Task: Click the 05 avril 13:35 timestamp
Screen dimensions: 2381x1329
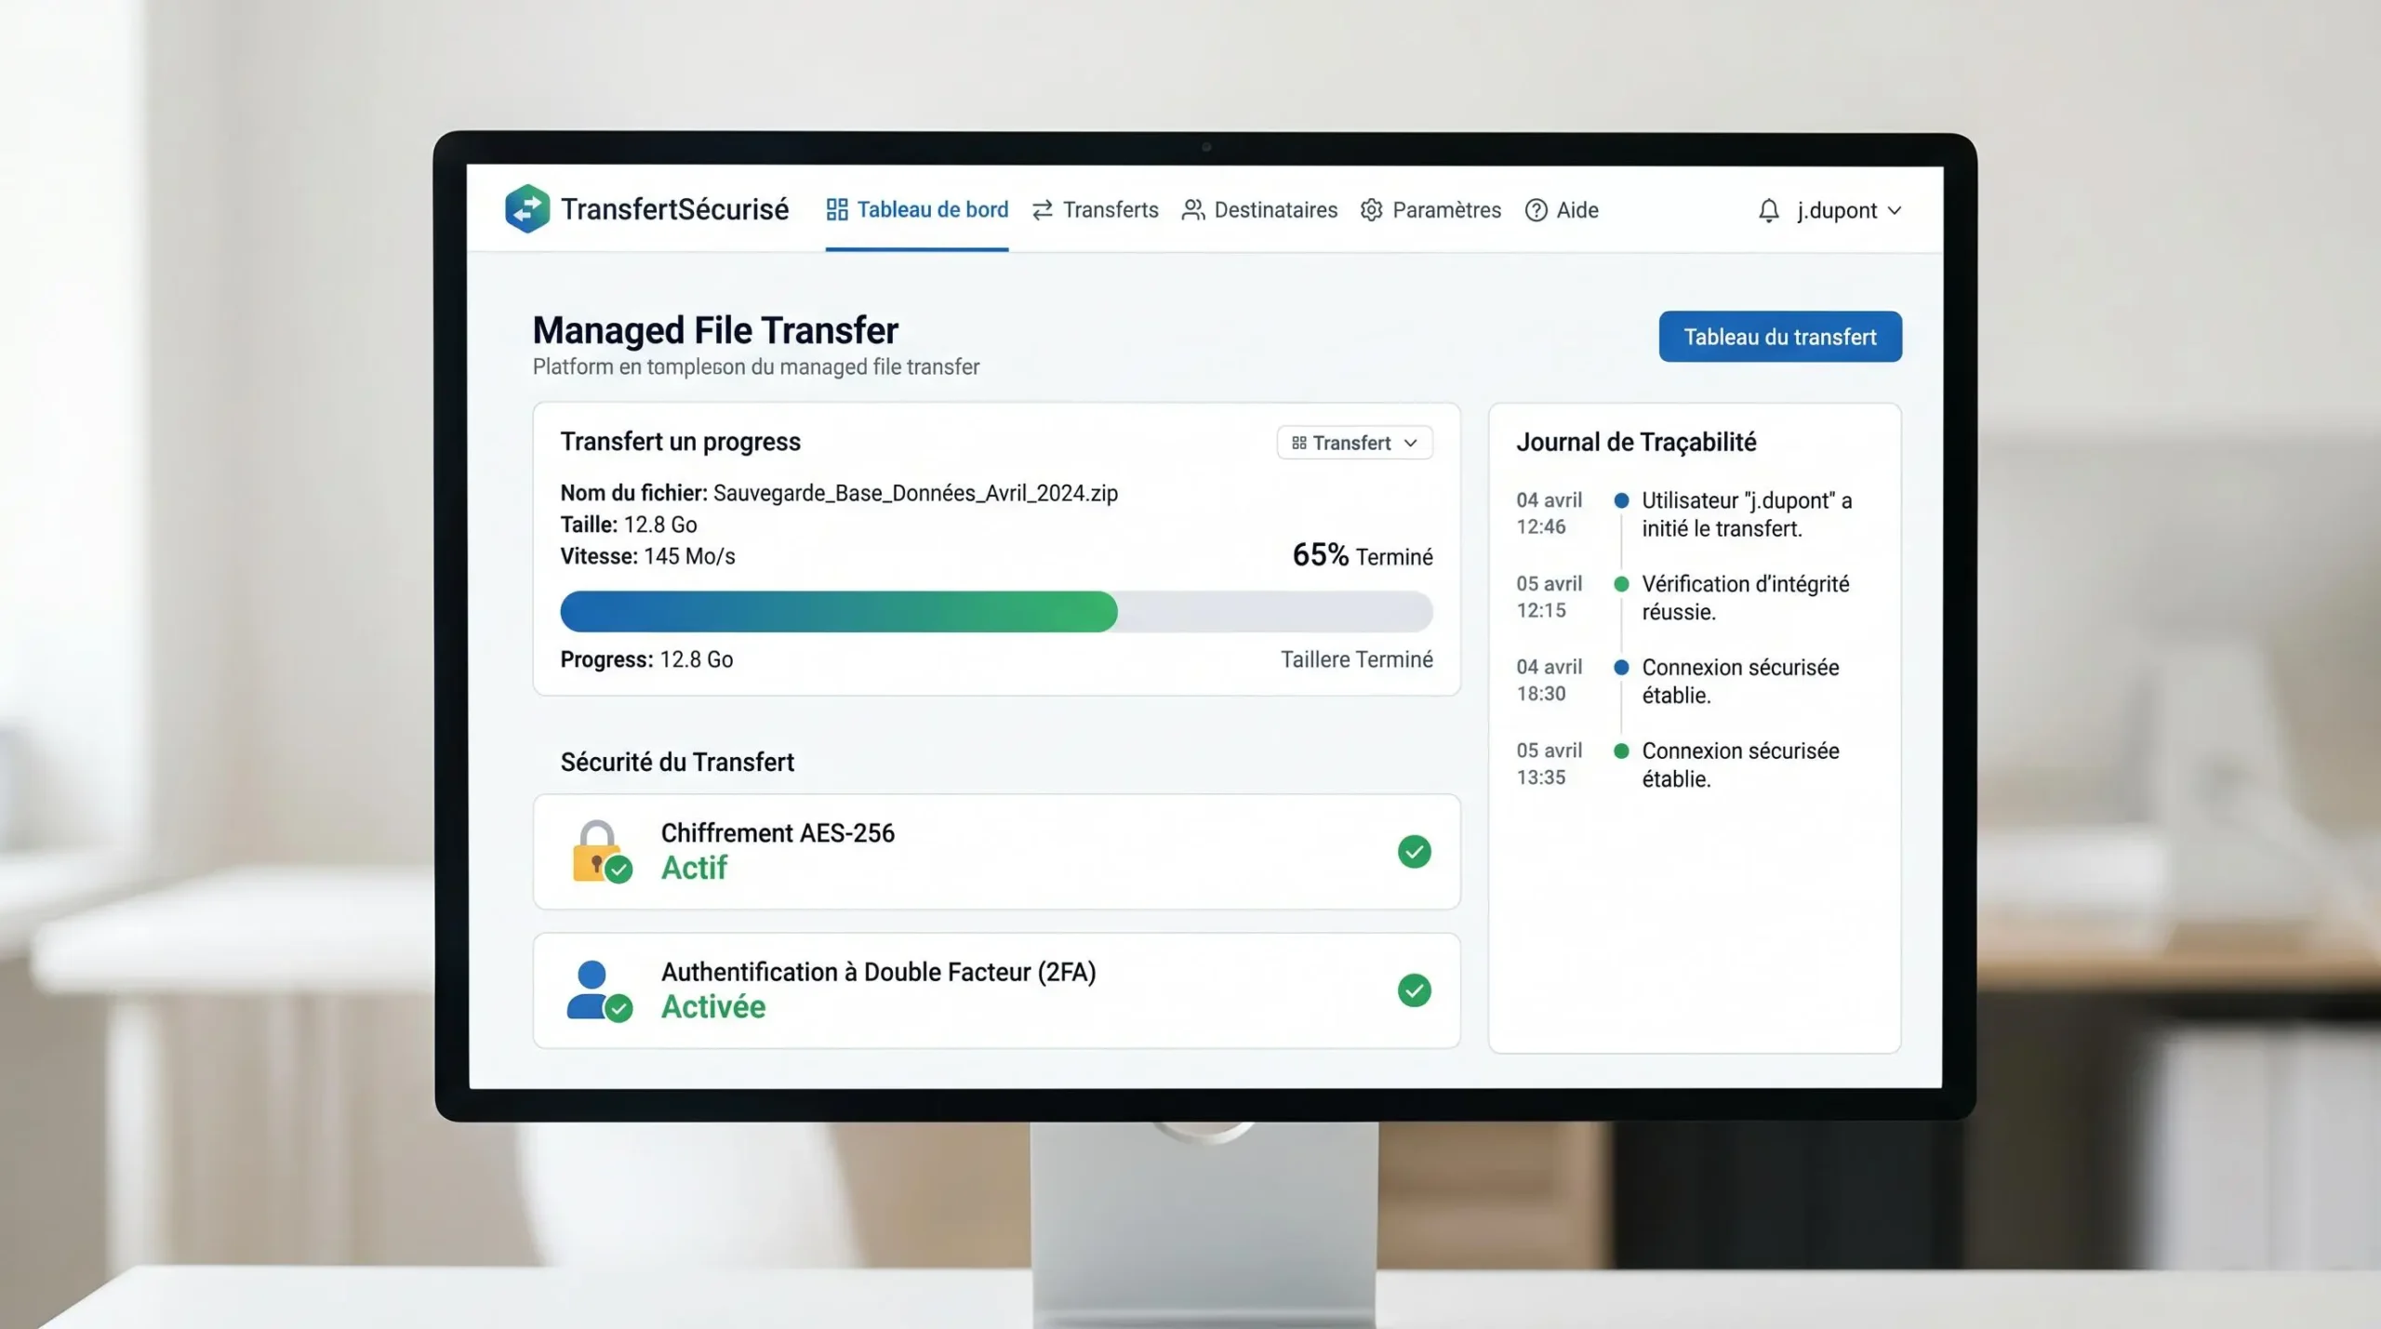Action: [x=1549, y=764]
